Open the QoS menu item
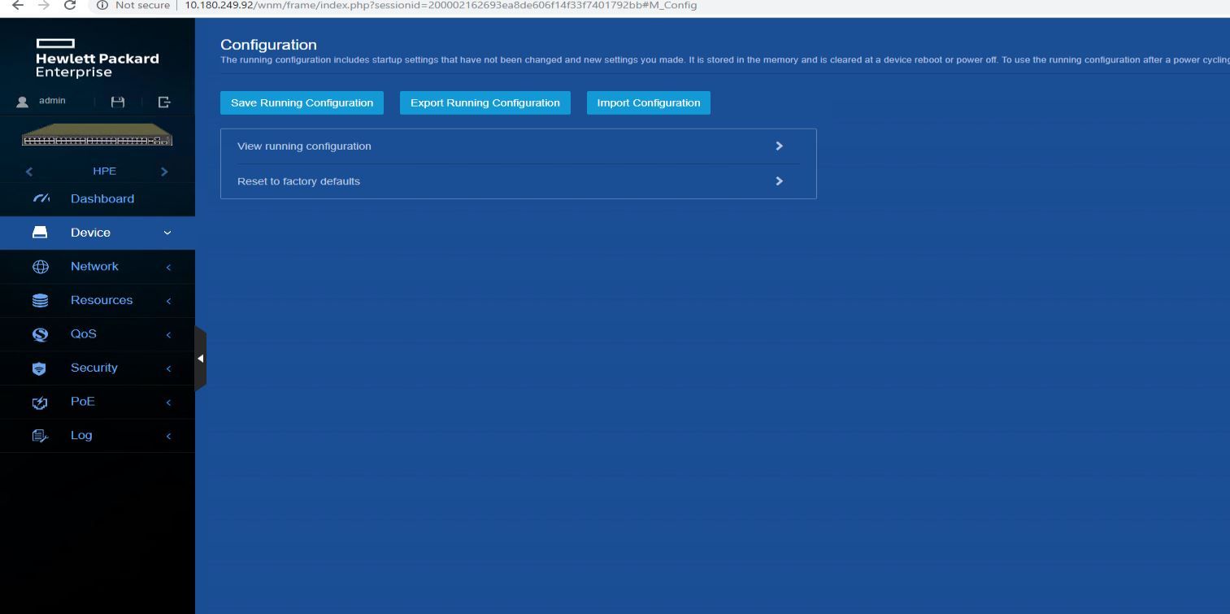1230x614 pixels. [98, 334]
